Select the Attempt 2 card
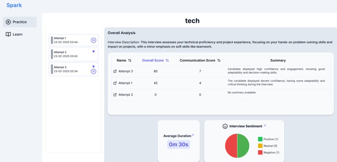Screen dimensions: 337x162 tap(74, 54)
